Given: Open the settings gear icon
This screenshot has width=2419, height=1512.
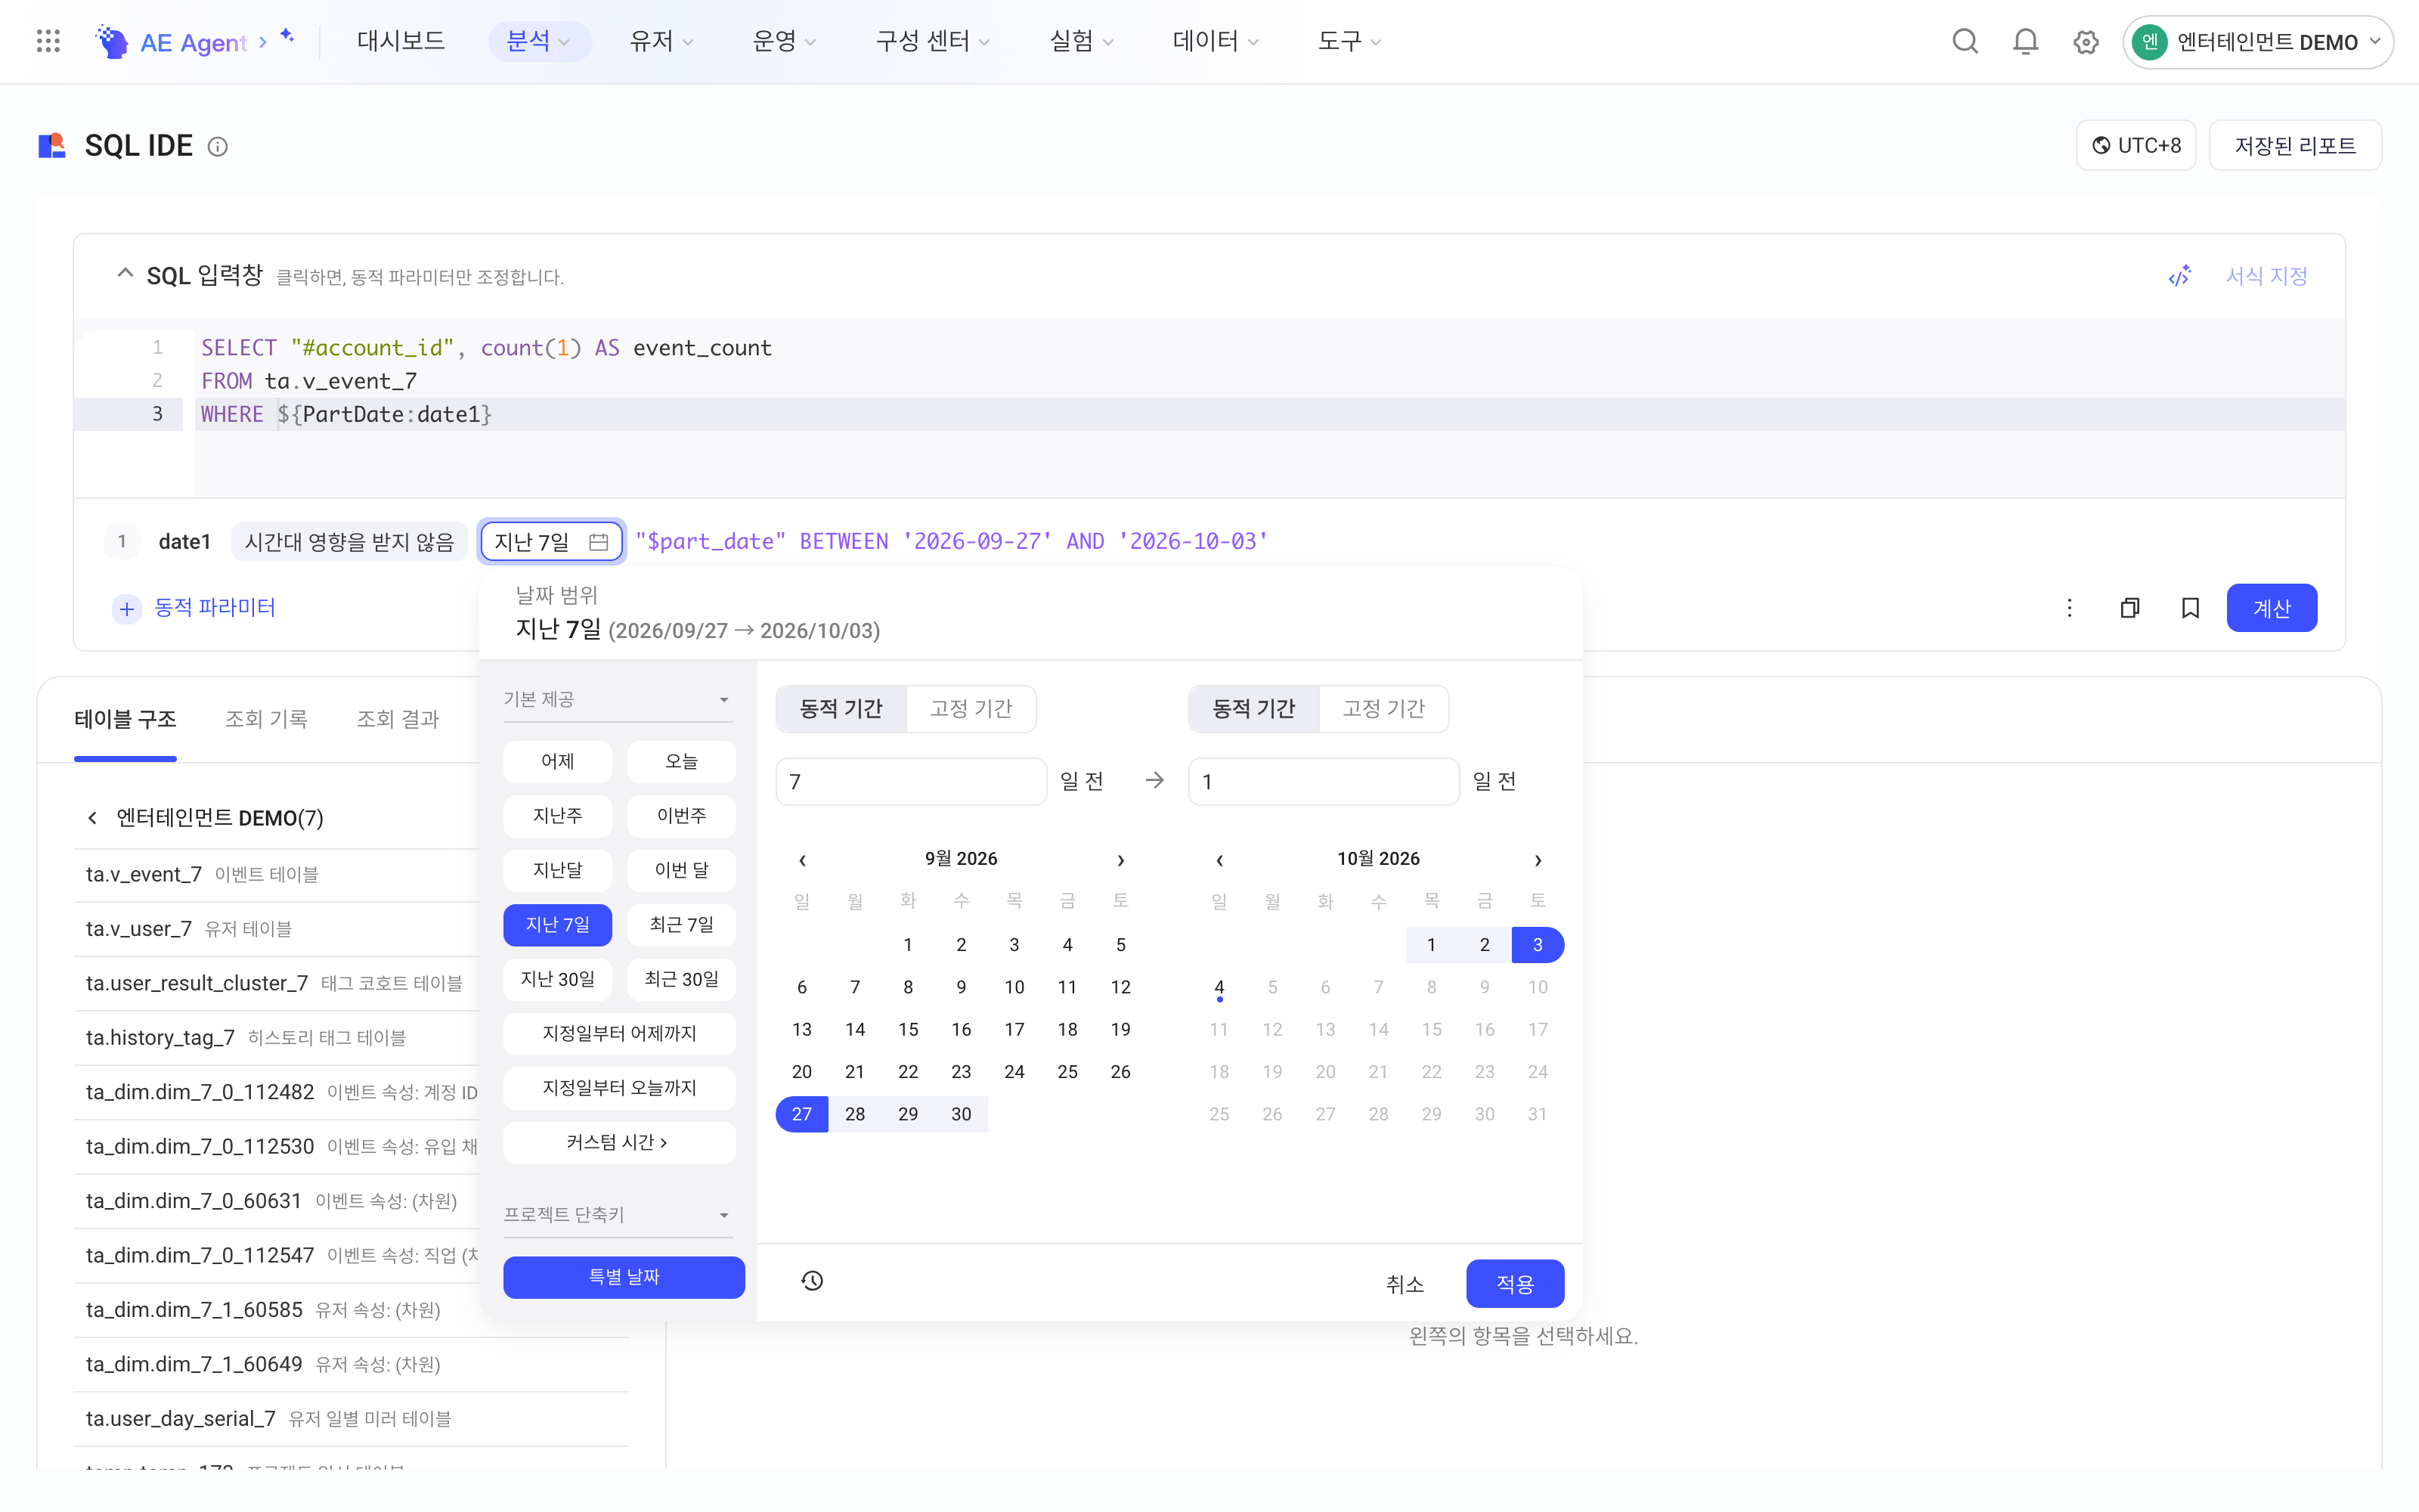Looking at the screenshot, I should [2086, 42].
